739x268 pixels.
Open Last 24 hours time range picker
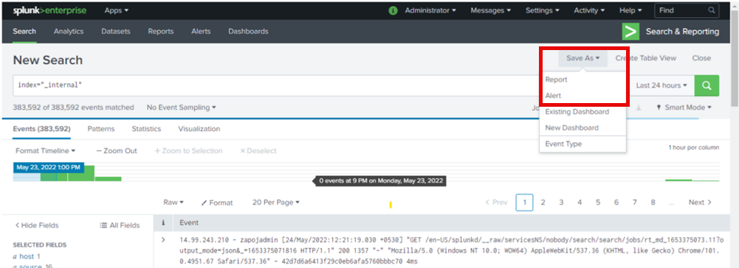tap(661, 85)
